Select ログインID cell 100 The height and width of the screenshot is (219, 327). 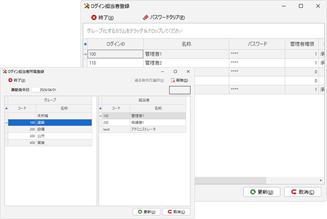115,54
